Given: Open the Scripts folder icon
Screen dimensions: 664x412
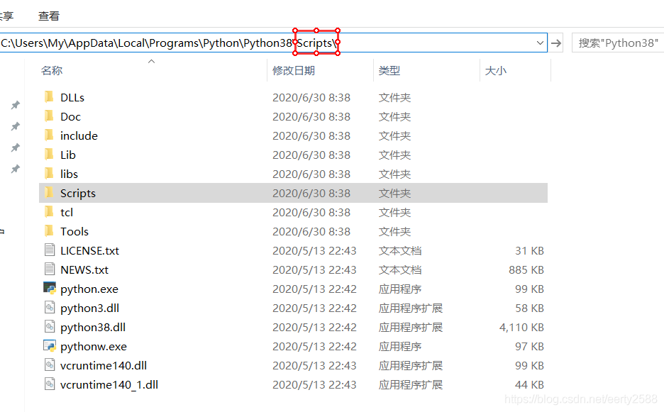Looking at the screenshot, I should coord(48,193).
